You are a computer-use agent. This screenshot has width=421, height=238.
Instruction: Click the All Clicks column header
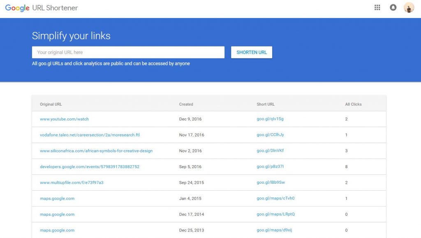point(353,104)
